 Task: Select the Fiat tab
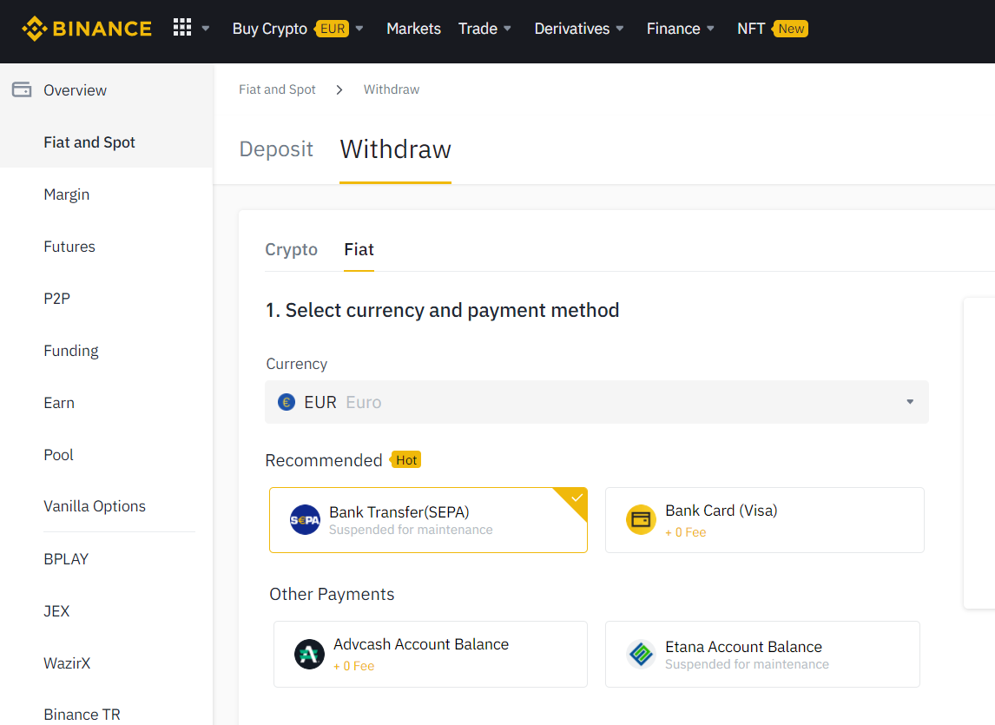click(x=359, y=249)
